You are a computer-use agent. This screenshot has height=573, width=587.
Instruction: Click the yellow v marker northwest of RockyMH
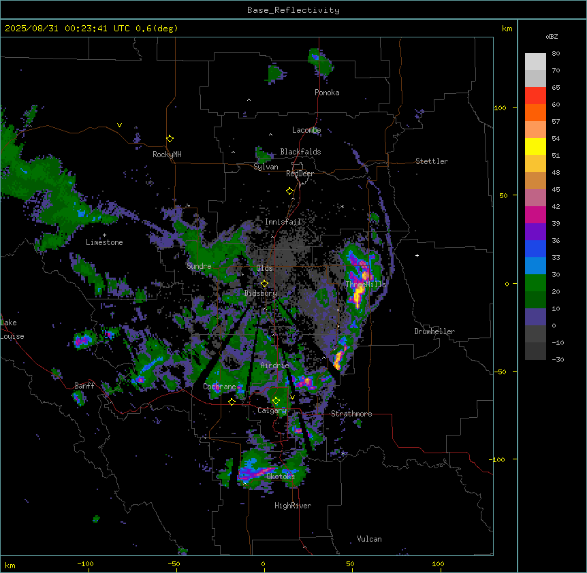coord(119,125)
